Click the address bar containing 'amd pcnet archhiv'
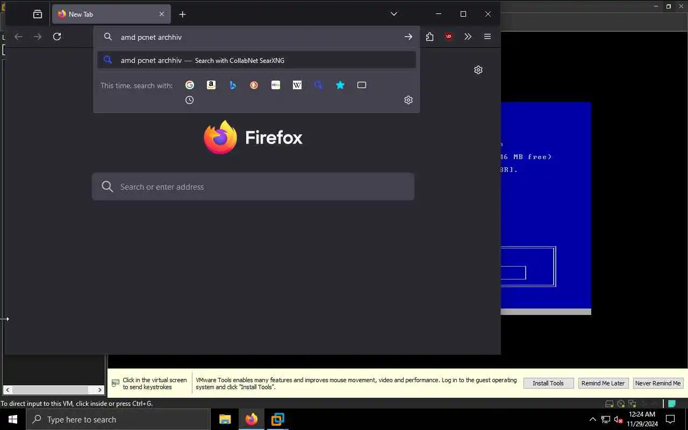Viewport: 688px width, 430px height. point(256,37)
